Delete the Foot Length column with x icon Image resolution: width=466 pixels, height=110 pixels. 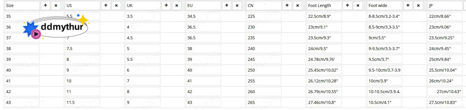click(x=358, y=5)
